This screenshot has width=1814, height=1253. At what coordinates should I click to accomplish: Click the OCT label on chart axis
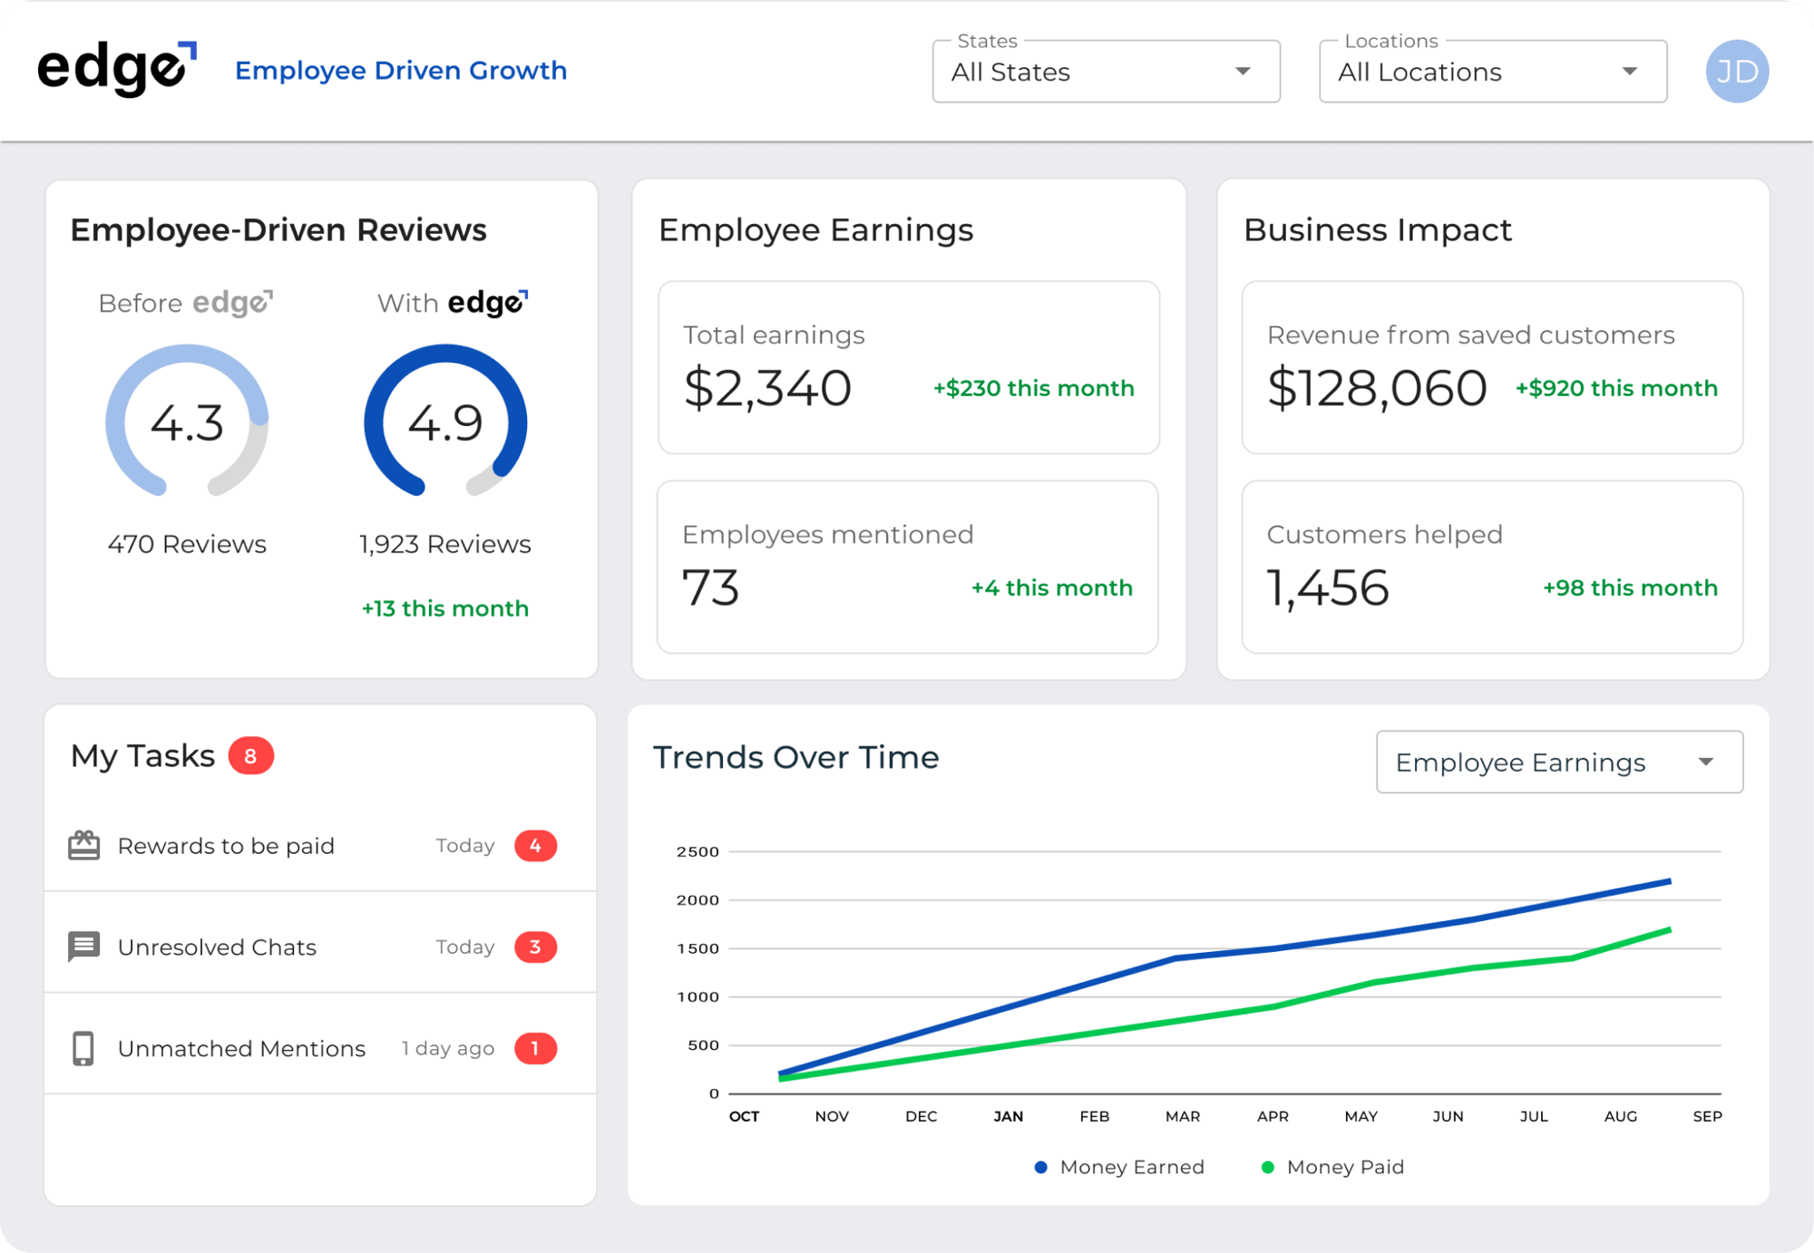pyautogui.click(x=744, y=1116)
